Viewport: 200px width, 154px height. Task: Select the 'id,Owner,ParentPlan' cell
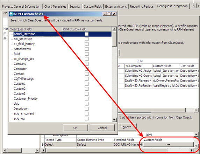(x=166, y=81)
